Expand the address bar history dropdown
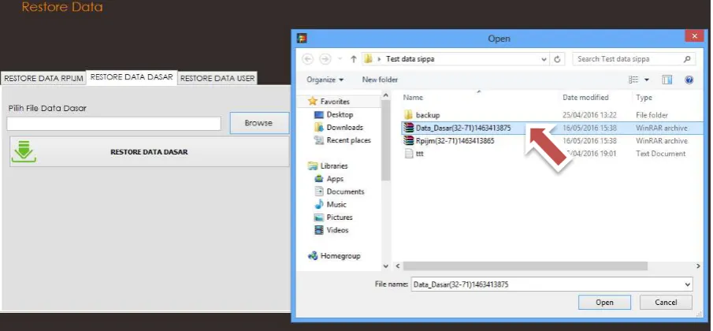 pos(544,59)
